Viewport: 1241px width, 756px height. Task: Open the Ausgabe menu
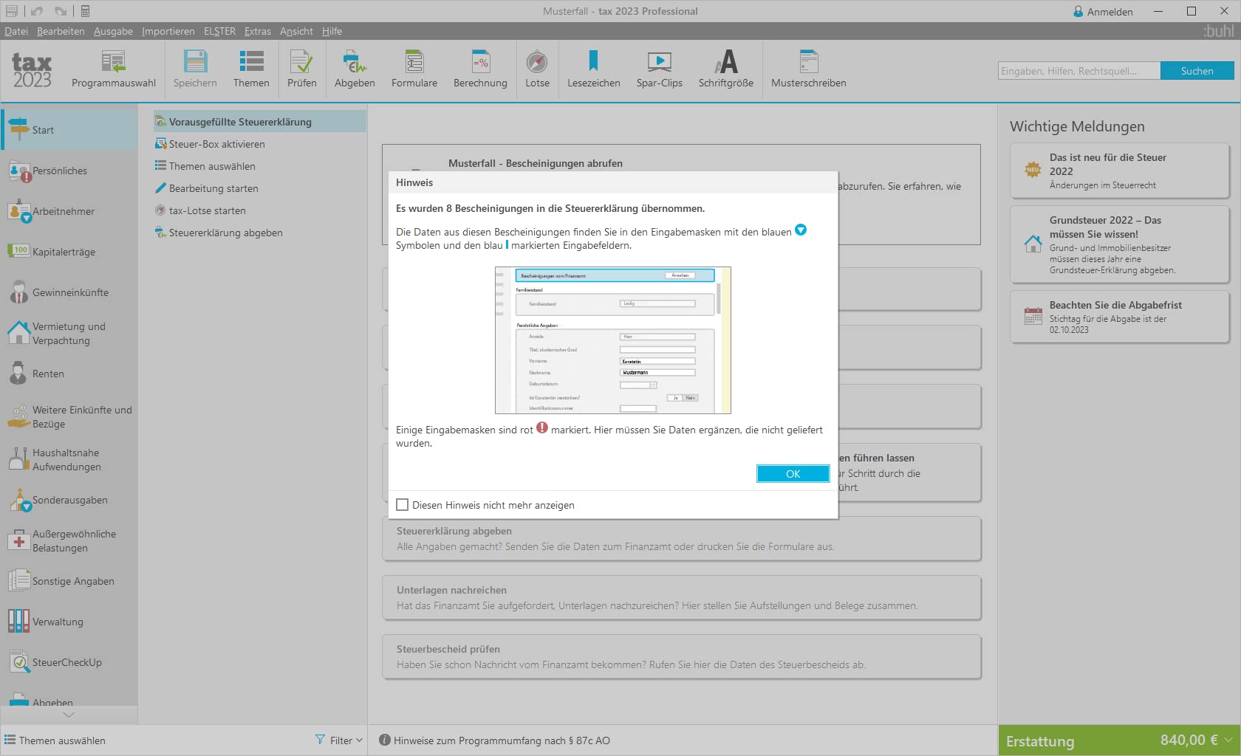(113, 31)
